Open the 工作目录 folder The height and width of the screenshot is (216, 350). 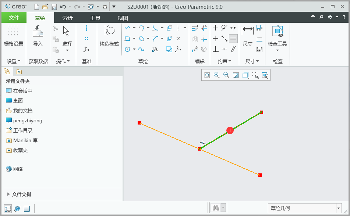pyautogui.click(x=20, y=130)
